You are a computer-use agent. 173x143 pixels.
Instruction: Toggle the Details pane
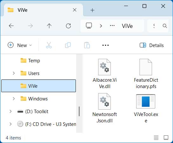152,45
